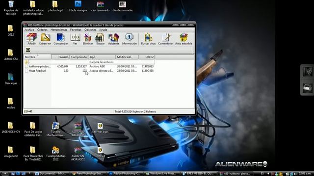Select the Pack De Logos editables folder
Image resolution: width=314 pixels, height=176 pixels.
[x=33, y=129]
